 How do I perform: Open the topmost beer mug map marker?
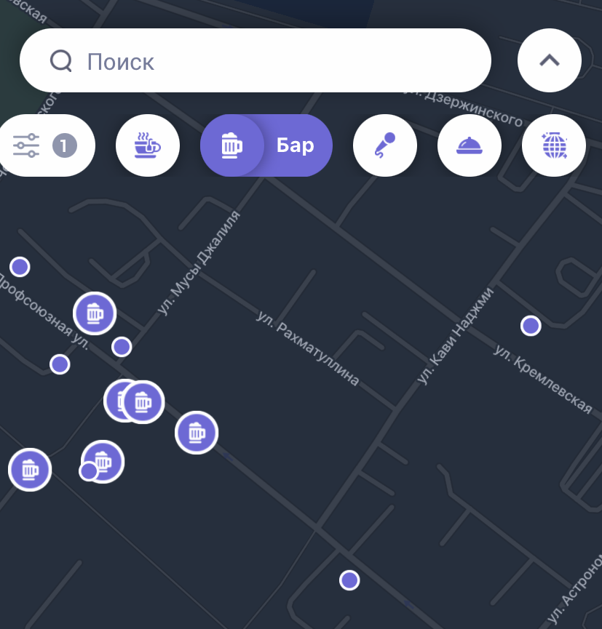click(x=95, y=313)
